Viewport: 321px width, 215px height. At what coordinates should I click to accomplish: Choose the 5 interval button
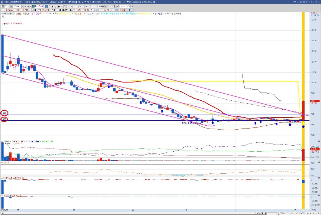[74, 6]
